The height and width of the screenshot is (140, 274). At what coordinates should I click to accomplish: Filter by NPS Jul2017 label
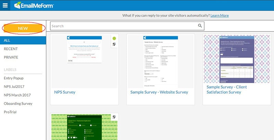point(14,87)
